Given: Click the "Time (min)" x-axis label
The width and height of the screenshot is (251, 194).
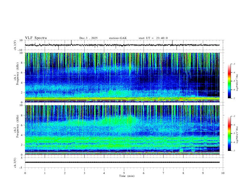Looking at the screenshot, I should pos(127,176).
